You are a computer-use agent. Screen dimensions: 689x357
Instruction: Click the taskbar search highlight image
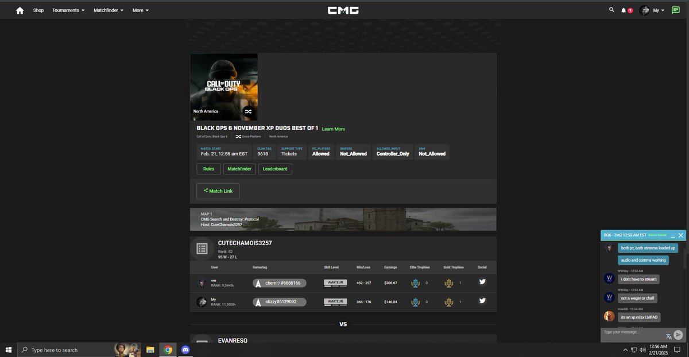[127, 350]
